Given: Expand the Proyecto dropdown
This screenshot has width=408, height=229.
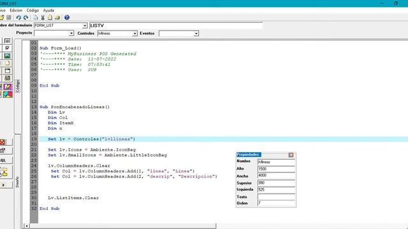Looking at the screenshot, I should [x=71, y=33].
